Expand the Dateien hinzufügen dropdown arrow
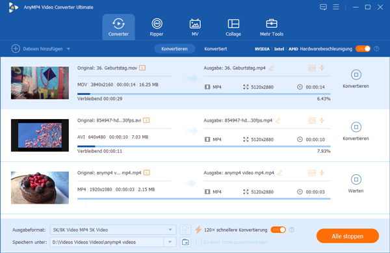The width and height of the screenshot is (390, 253). tap(68, 49)
